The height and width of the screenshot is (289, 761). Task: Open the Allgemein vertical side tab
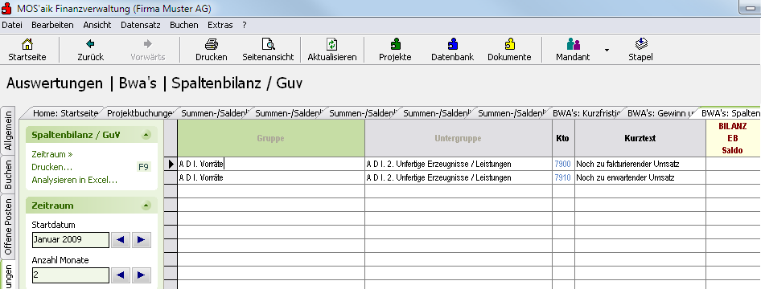[x=8, y=130]
